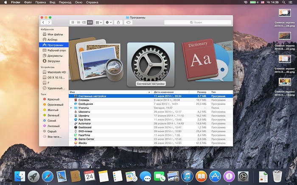The image size is (297, 185).
Task: Open Документы in the sidebar
Action: (x=54, y=56)
